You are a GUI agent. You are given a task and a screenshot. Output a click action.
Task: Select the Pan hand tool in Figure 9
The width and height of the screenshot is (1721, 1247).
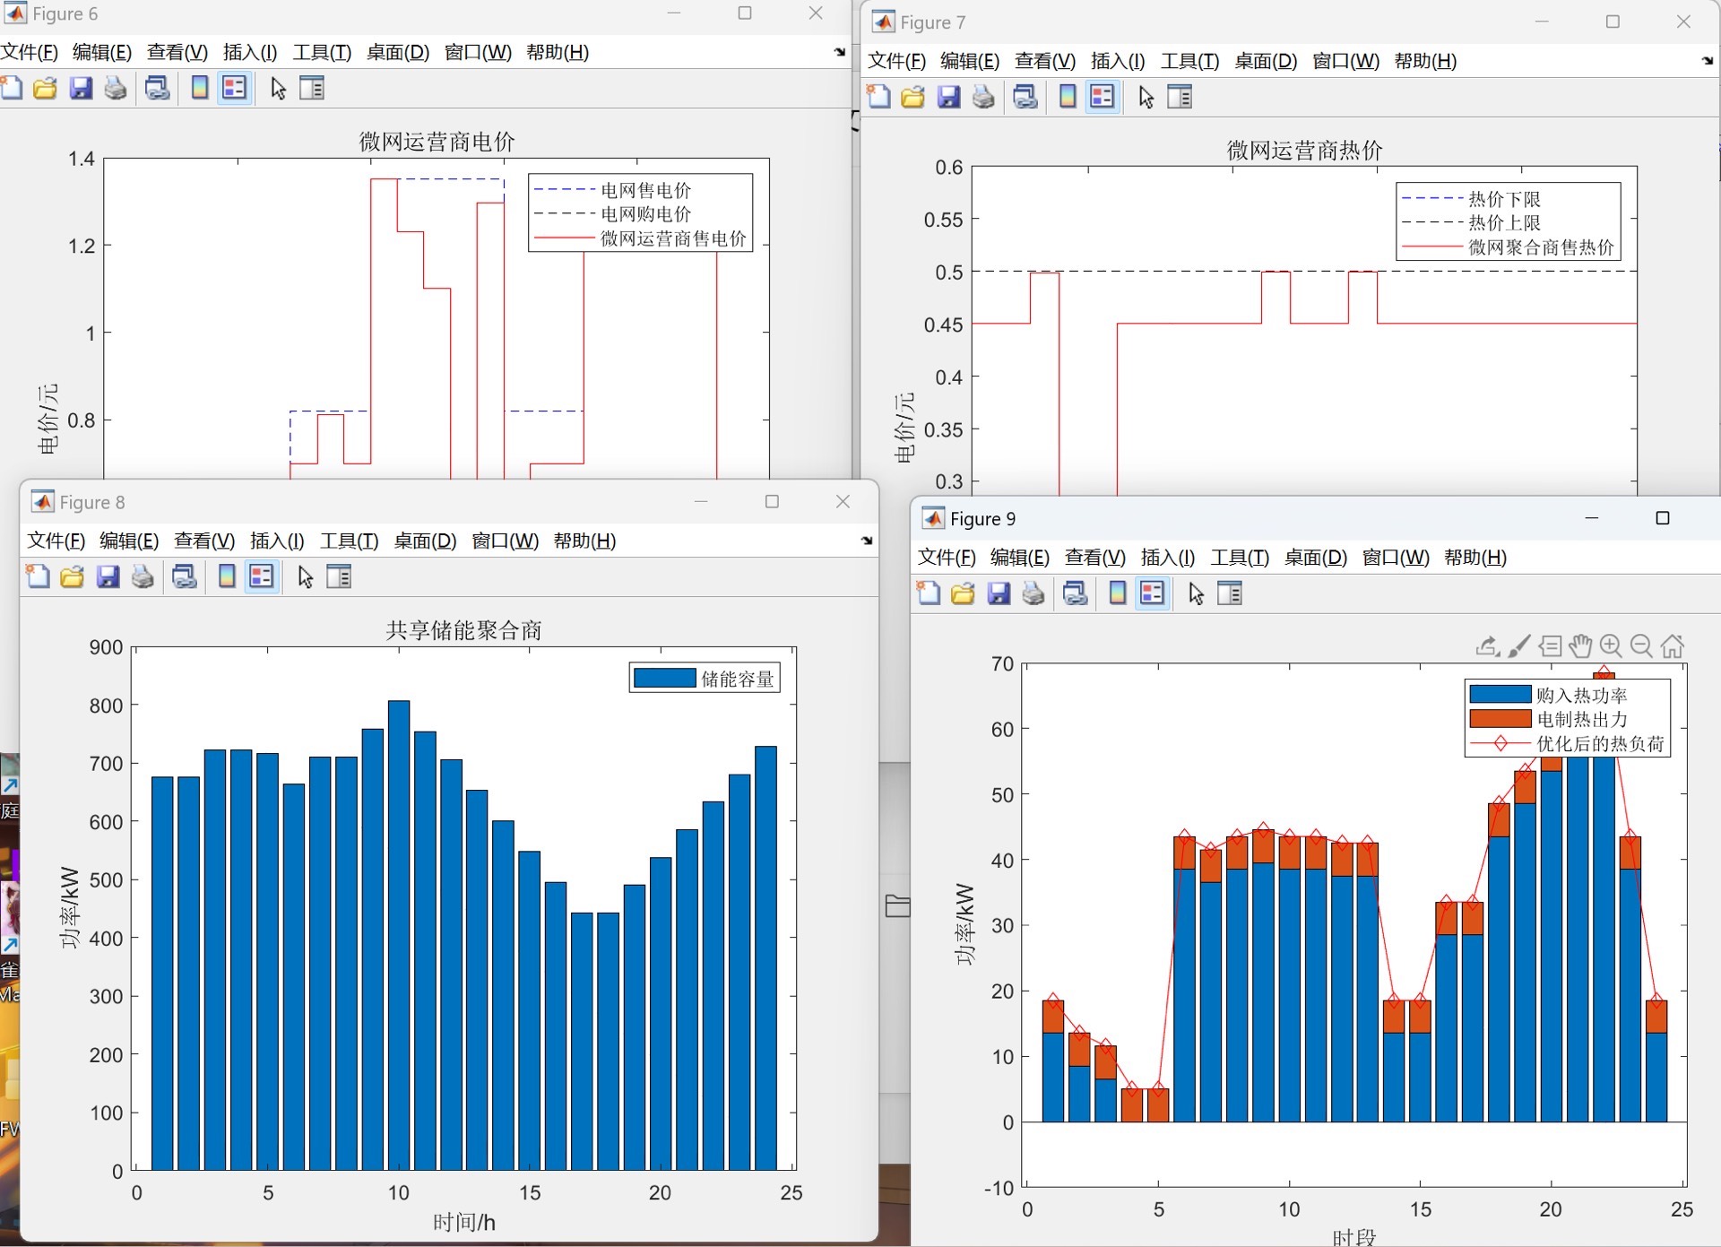[x=1580, y=645]
